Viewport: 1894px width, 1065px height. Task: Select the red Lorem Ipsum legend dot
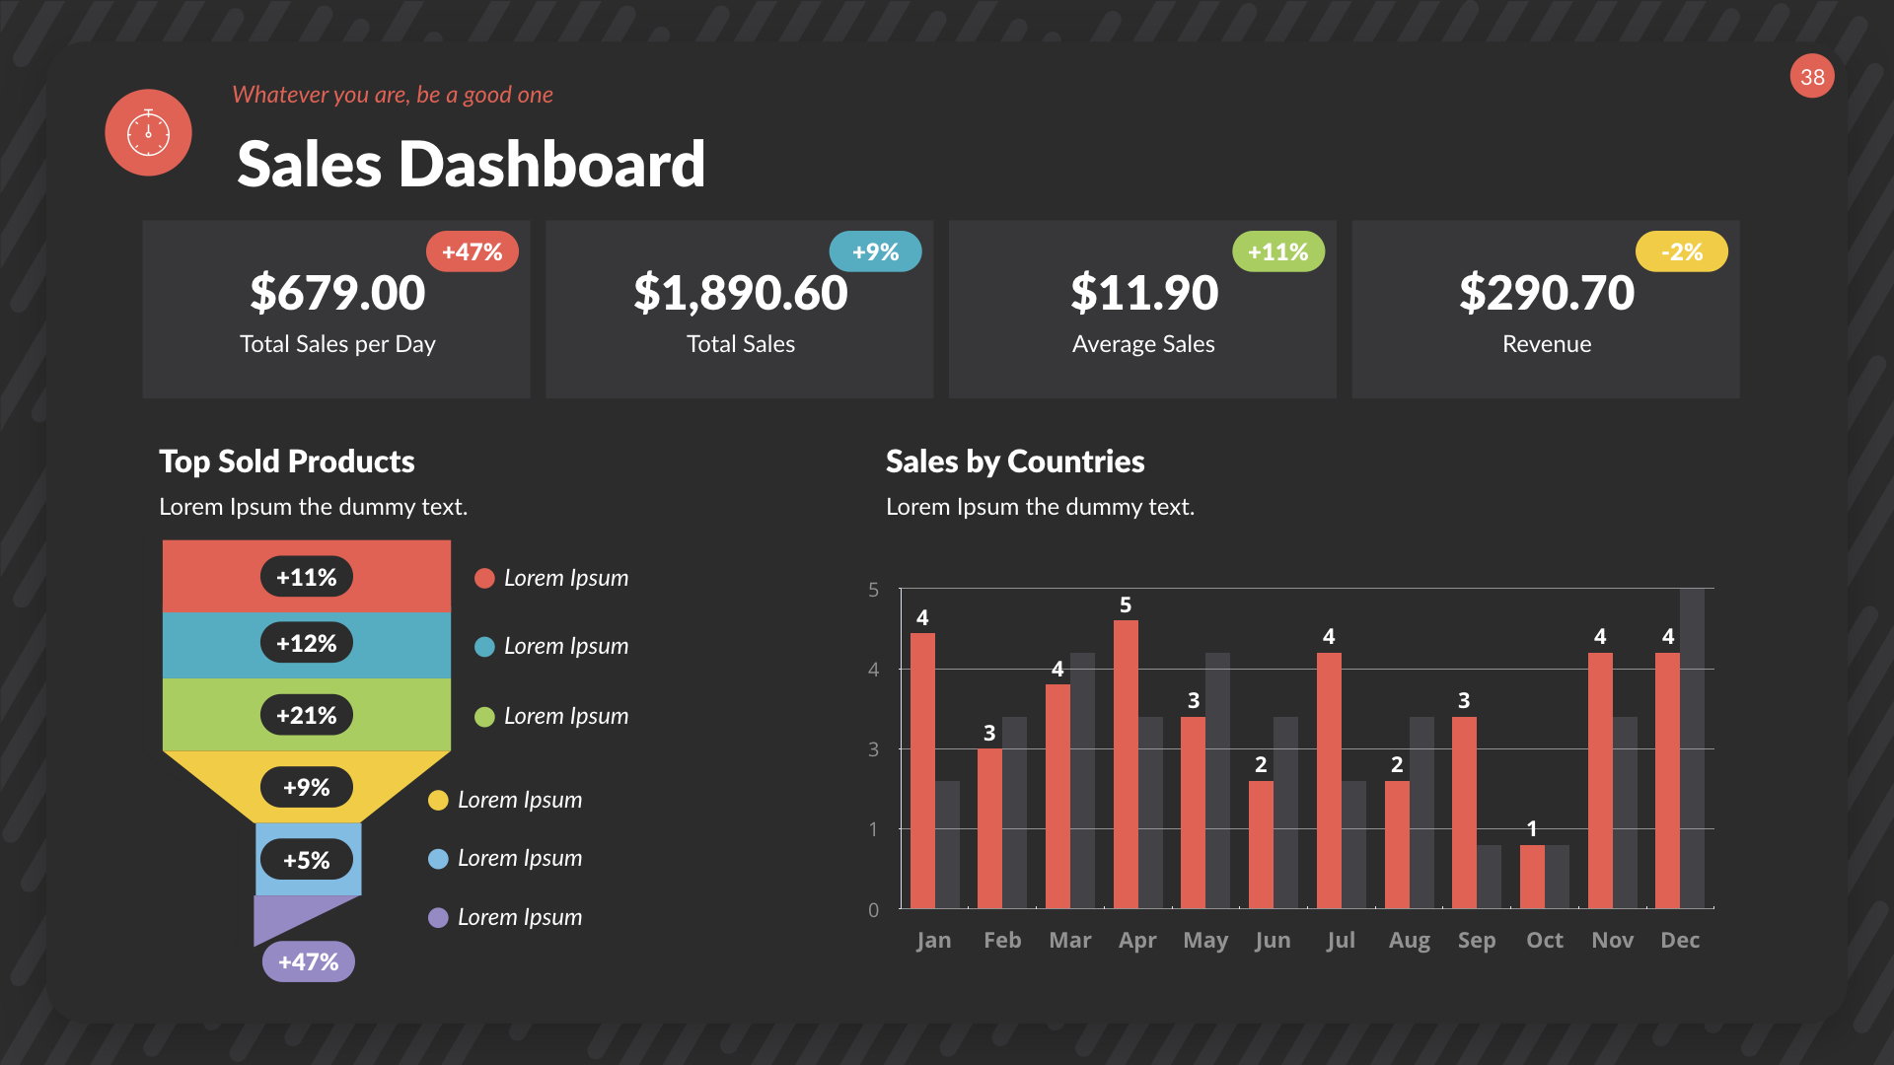[483, 578]
